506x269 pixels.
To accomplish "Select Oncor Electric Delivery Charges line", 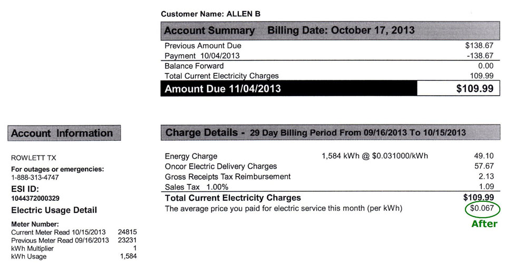I will pos(329,167).
